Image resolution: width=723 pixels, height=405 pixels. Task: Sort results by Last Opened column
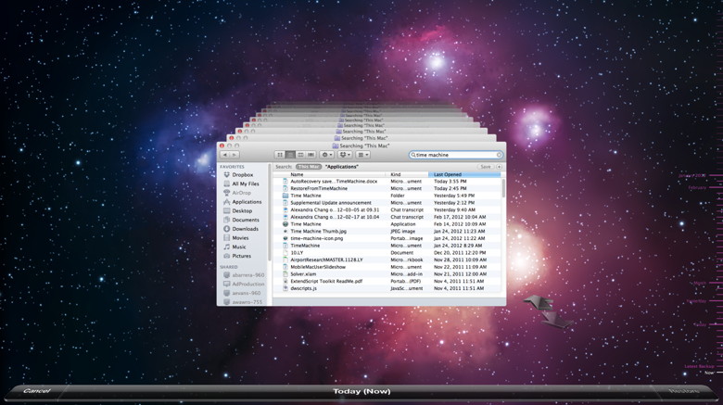tap(464, 175)
